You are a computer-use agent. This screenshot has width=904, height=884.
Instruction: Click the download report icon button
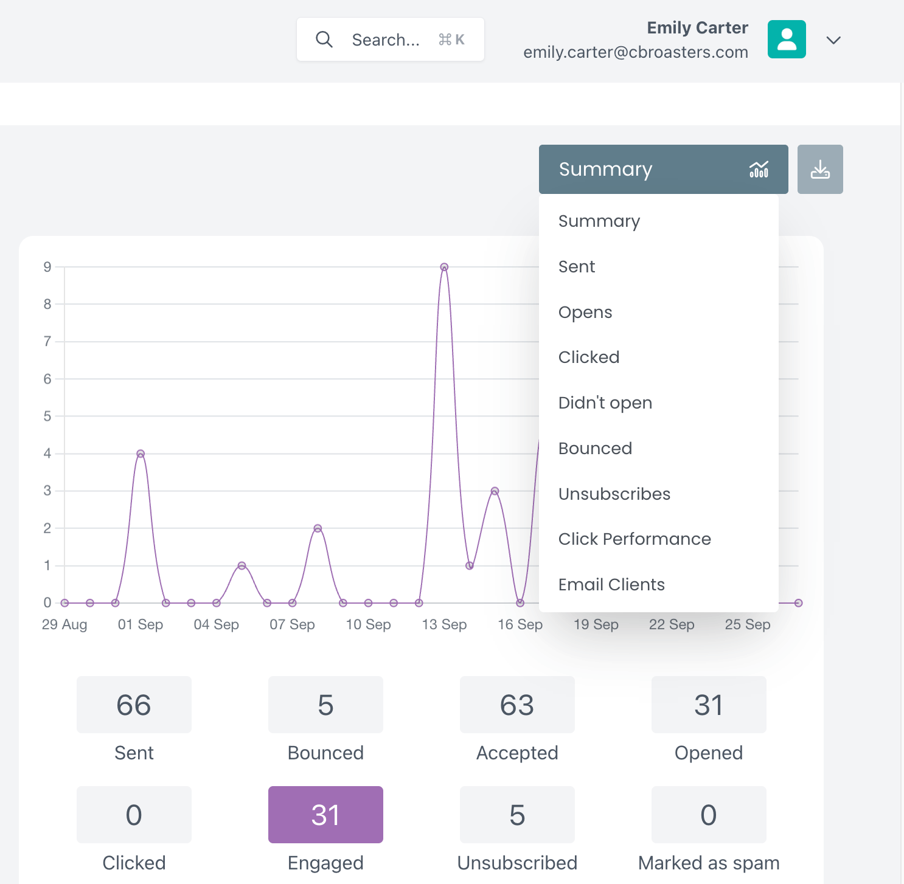click(x=819, y=170)
